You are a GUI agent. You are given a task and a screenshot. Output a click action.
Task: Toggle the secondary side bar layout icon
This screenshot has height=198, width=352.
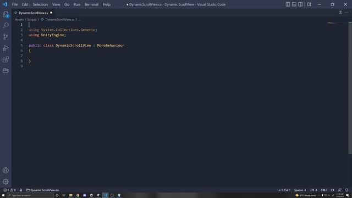300,4
